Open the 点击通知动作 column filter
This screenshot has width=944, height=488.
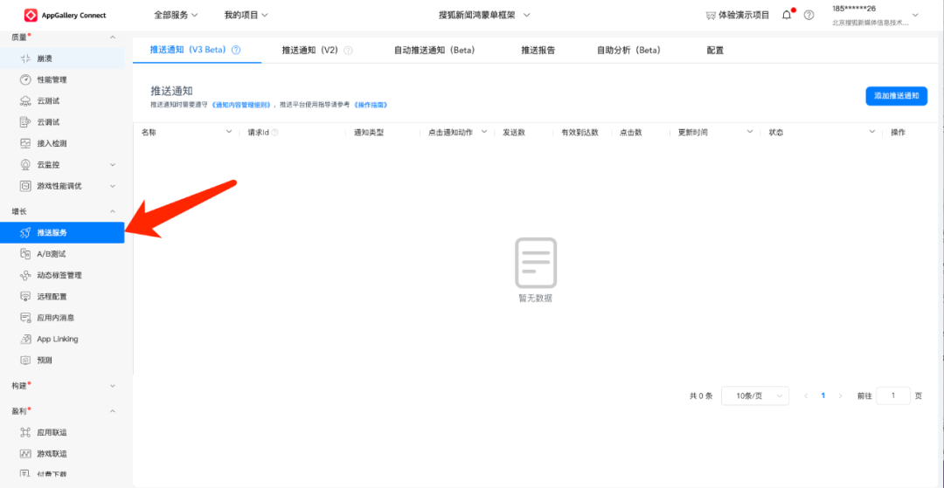(x=484, y=132)
